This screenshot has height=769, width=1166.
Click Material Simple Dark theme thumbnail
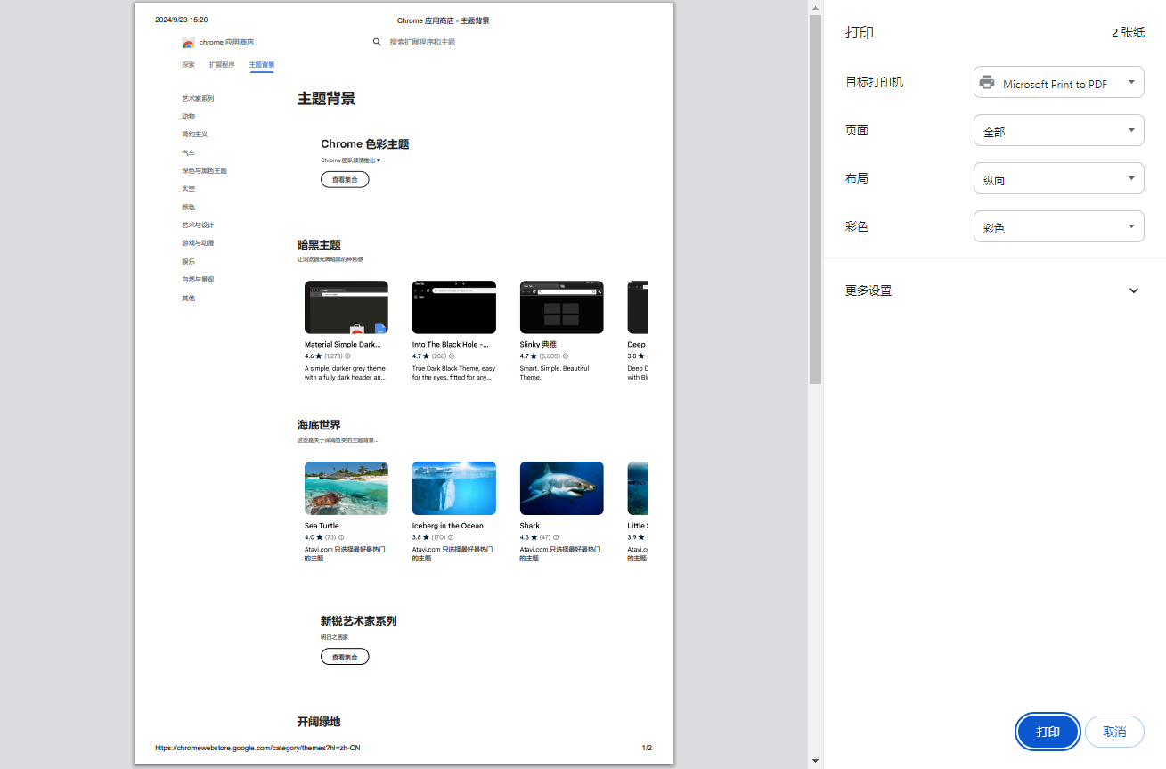tap(347, 307)
